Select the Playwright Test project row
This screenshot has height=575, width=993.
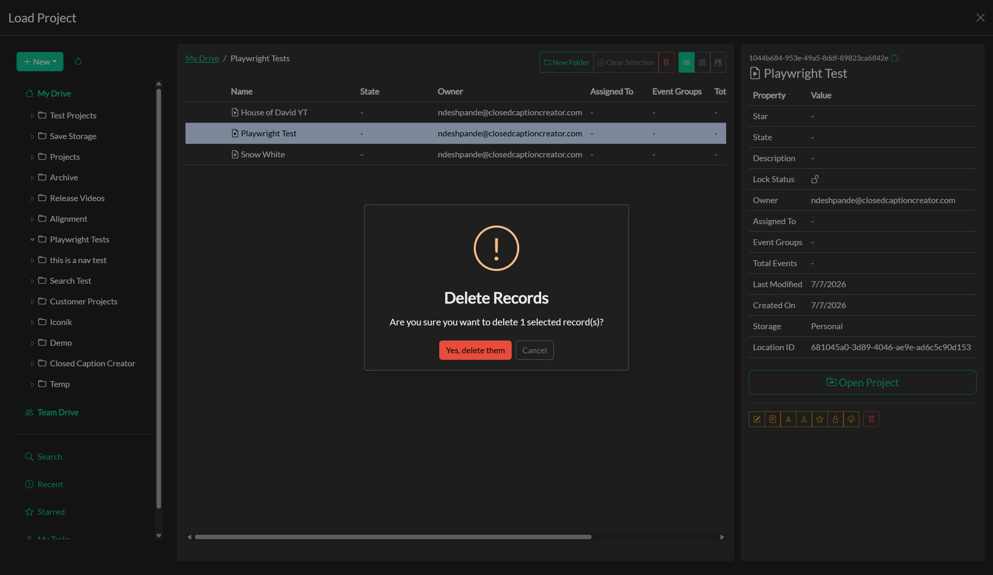coord(455,133)
